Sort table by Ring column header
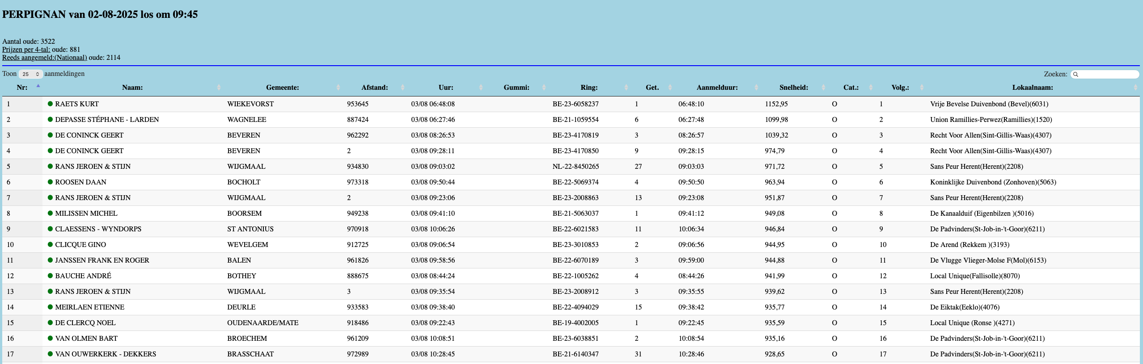This screenshot has height=364, width=1143. 589,88
